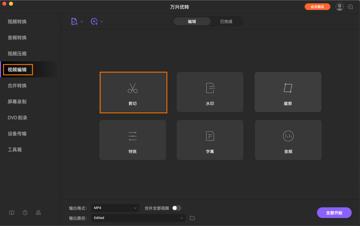Open the Edited output path dropdown
The image size is (360, 226).
click(x=138, y=218)
